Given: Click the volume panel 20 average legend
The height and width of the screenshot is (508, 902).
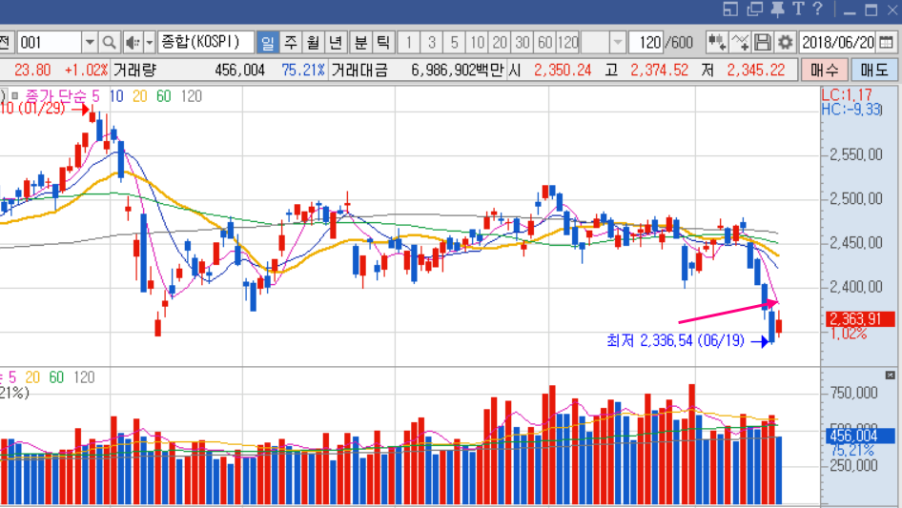Looking at the screenshot, I should (32, 377).
